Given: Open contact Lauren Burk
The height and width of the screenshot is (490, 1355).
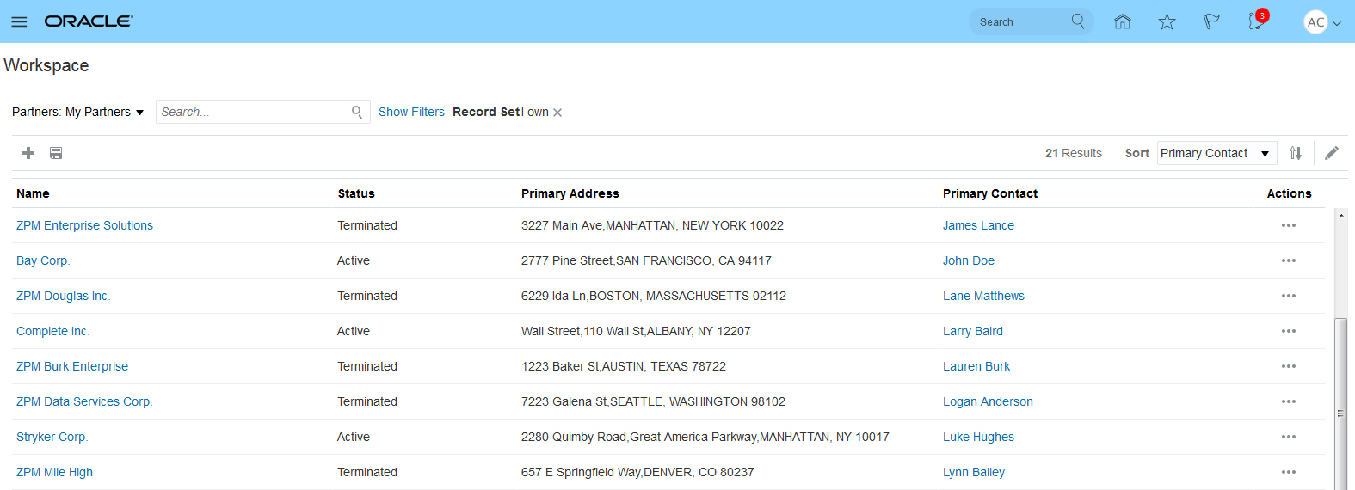Looking at the screenshot, I should 976,366.
